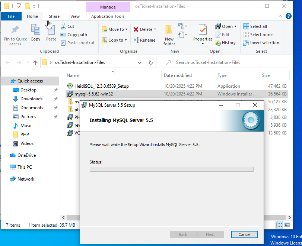Click the New folder quick access toolbar icon
Screen dimensions: 302x246
click(x=27, y=6)
